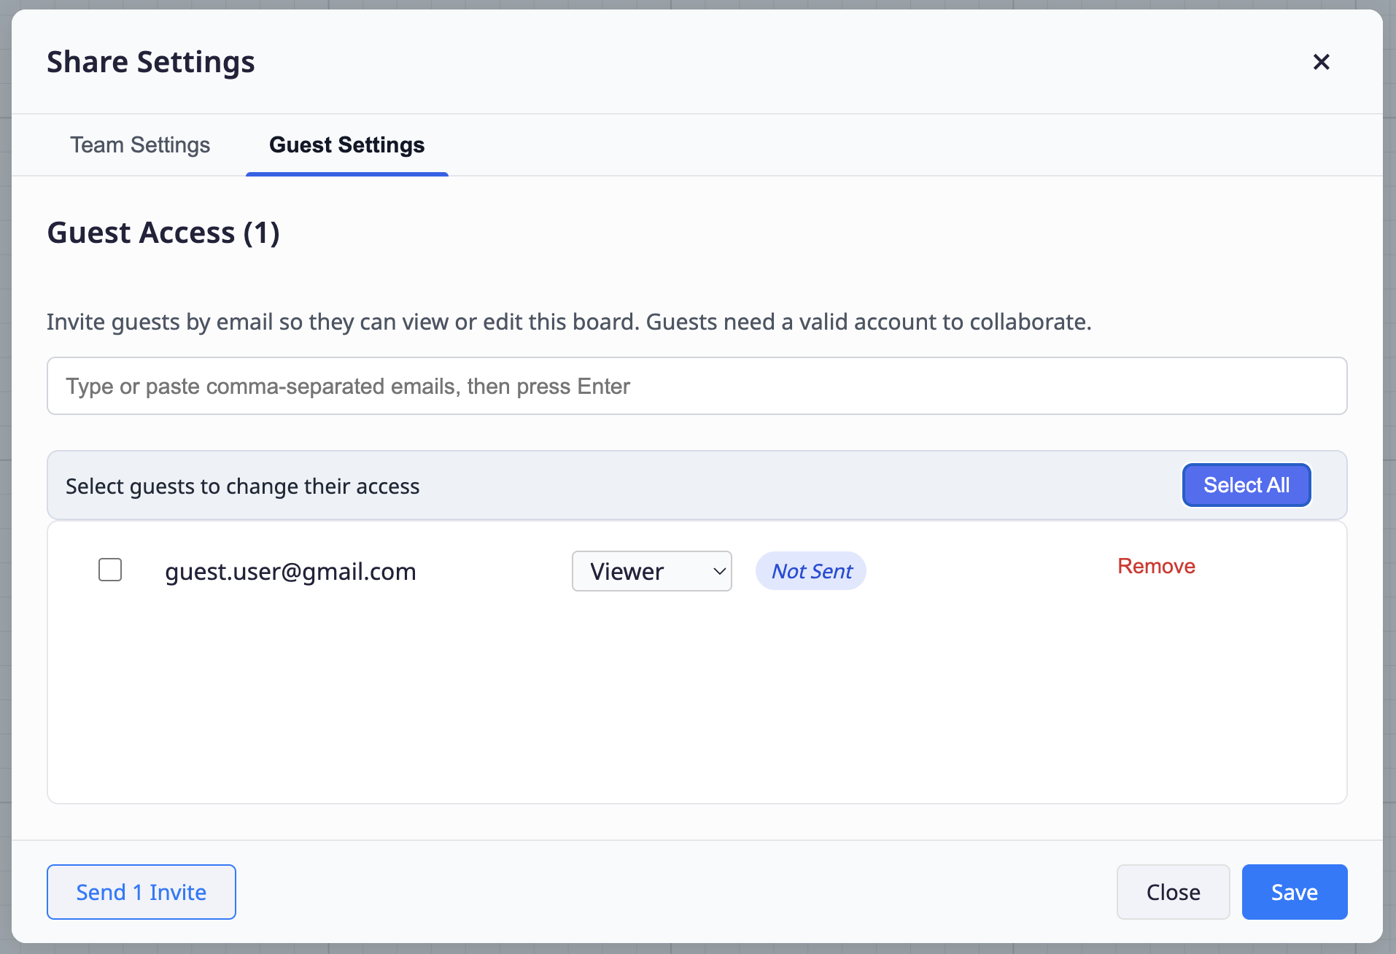
Task: Open the Guest Settings tab
Action: (346, 144)
